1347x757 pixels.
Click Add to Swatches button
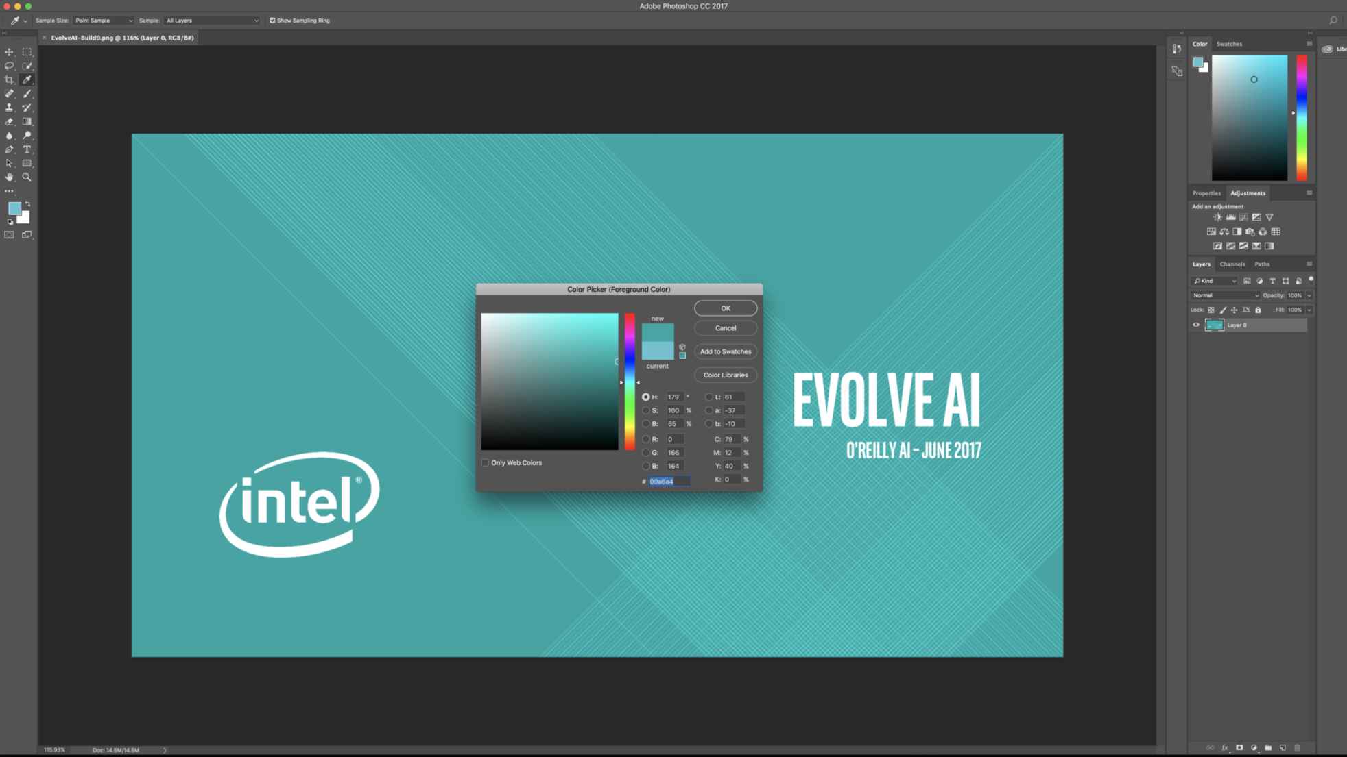coord(726,351)
